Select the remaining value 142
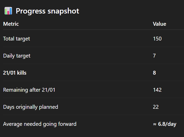 (x=157, y=90)
